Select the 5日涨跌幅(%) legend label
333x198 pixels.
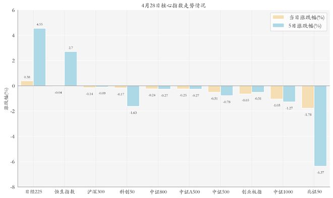305,26
